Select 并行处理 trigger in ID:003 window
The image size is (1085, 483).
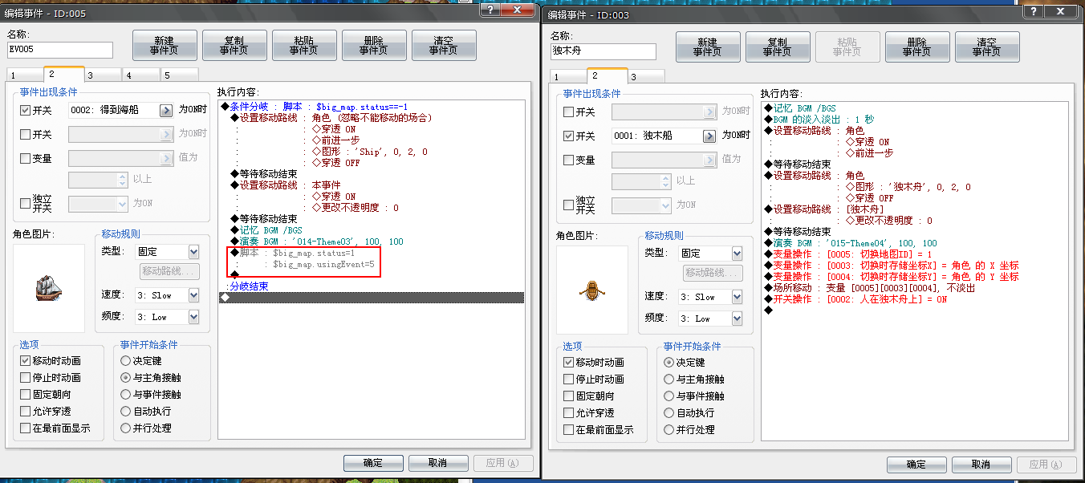tap(668, 430)
